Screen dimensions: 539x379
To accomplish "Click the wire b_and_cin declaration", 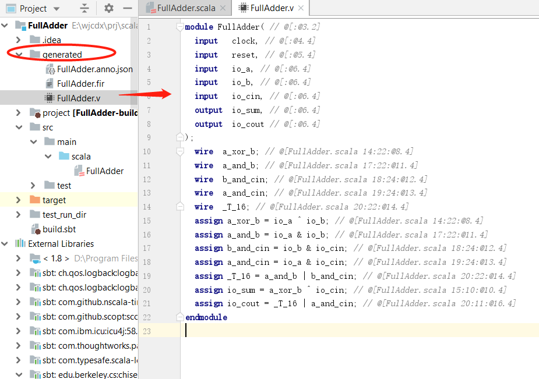I will pos(231,179).
